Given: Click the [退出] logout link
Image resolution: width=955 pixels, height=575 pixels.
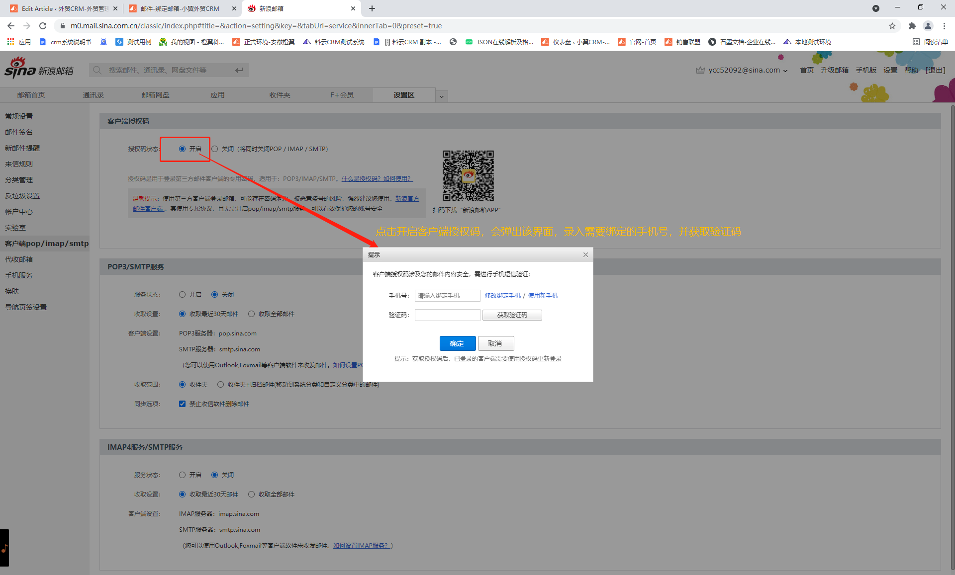Looking at the screenshot, I should 935,70.
